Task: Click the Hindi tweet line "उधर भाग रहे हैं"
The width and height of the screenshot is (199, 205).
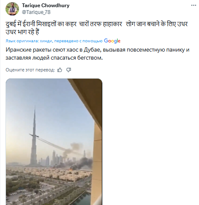Action: (x=22, y=32)
